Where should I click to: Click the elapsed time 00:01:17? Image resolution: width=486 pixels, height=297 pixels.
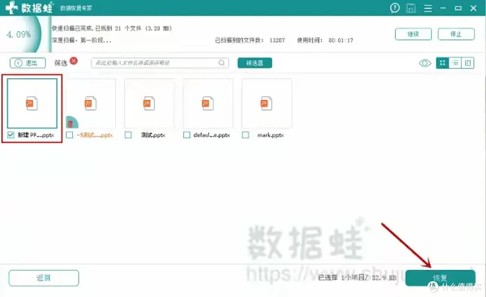(341, 40)
